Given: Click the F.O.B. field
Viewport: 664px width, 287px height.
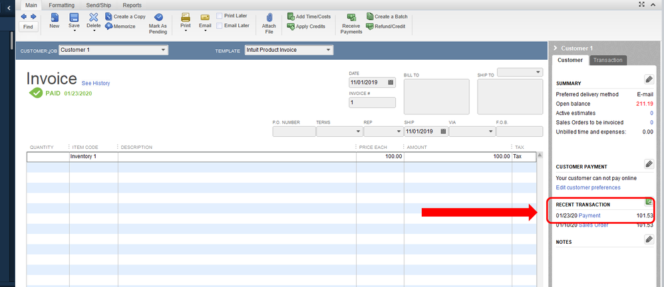Looking at the screenshot, I should pyautogui.click(x=520, y=132).
